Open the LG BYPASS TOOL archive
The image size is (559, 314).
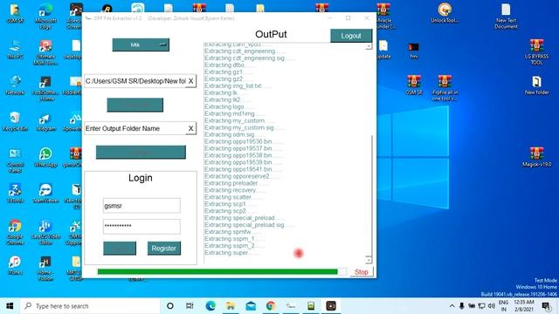536,52
